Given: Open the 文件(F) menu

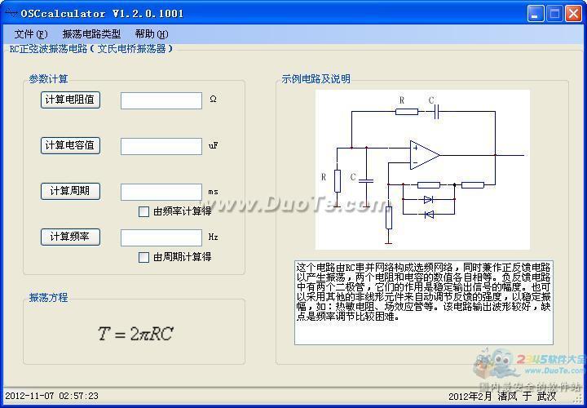Looking at the screenshot, I should [x=31, y=34].
